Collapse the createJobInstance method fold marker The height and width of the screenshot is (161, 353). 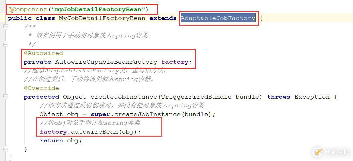tap(5, 97)
